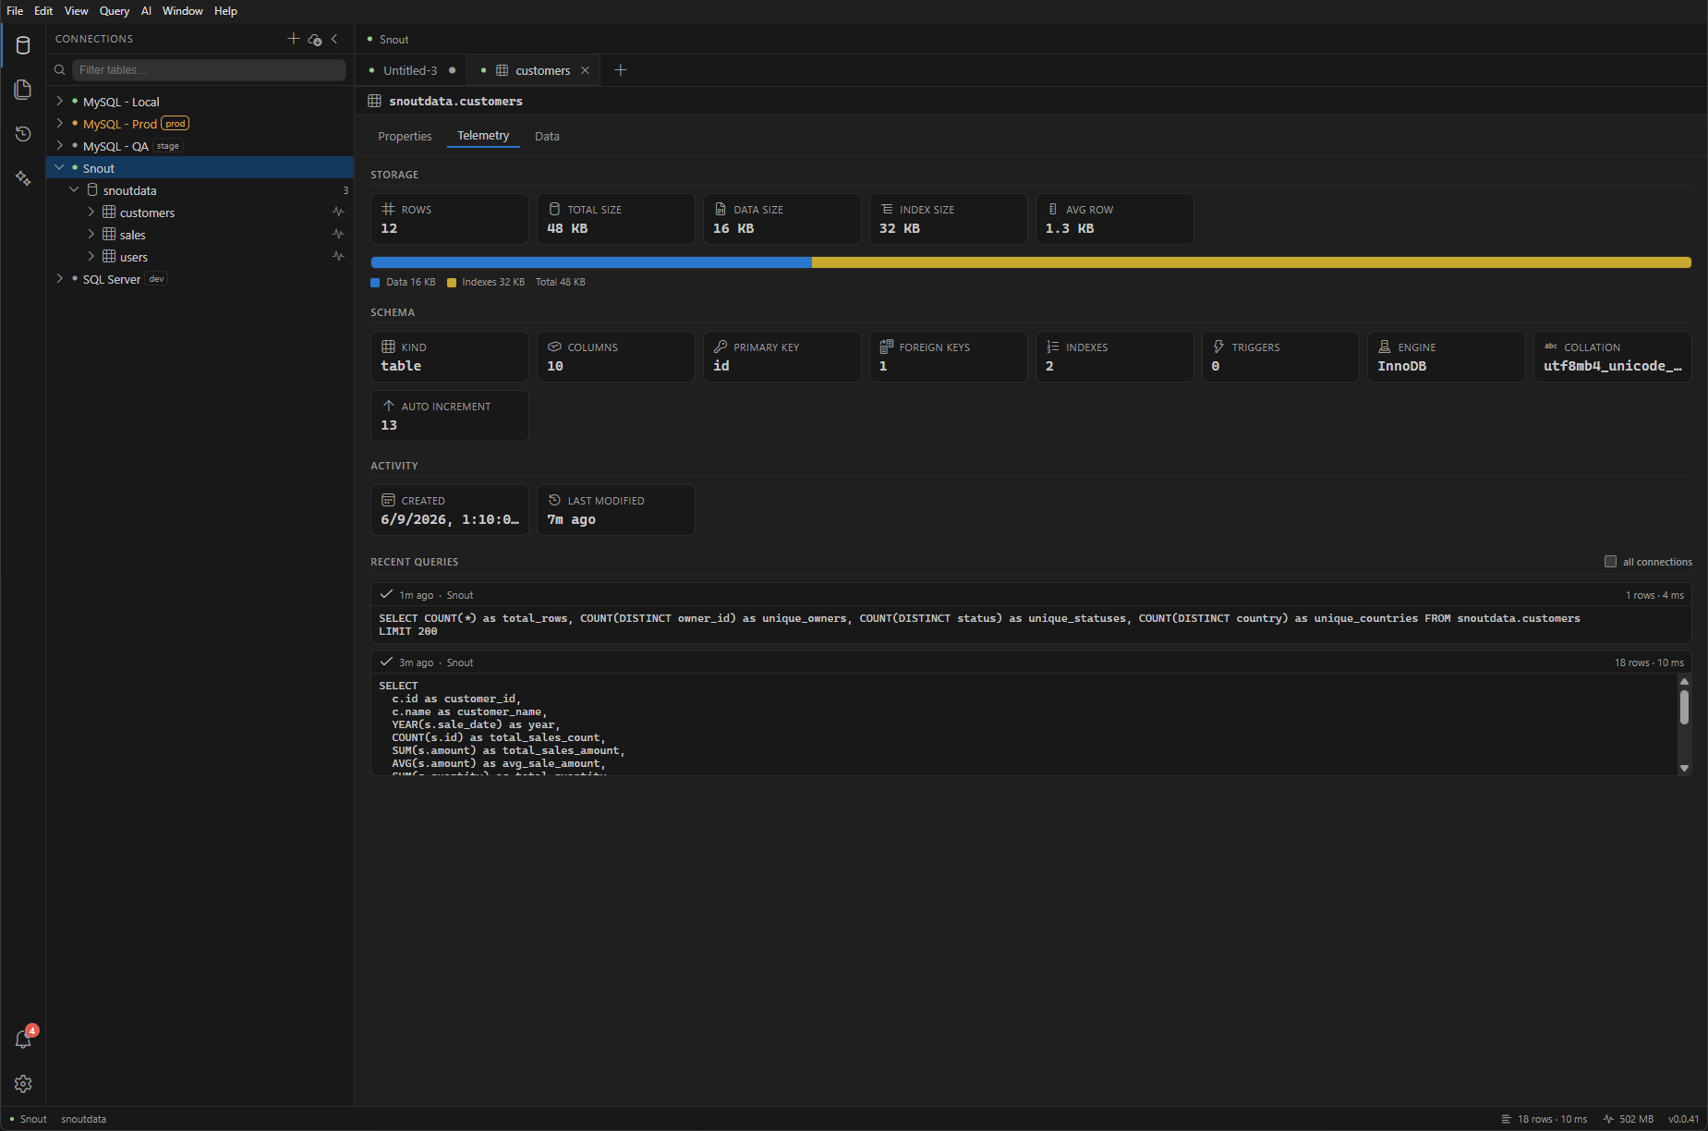Close the customers tab
Screen dimensions: 1708x1131
pos(585,70)
